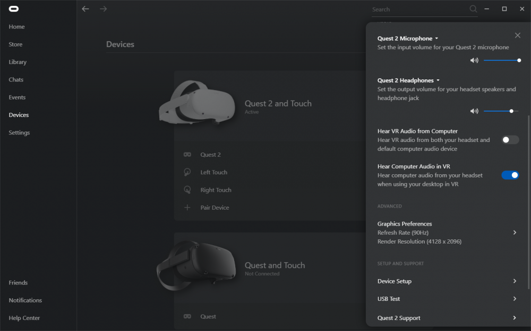Screen dimensions: 531x331
Task: Open Device Setup chevron
Action: (x=515, y=281)
